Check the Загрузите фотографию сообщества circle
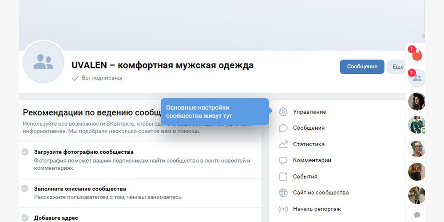 [x=25, y=152]
